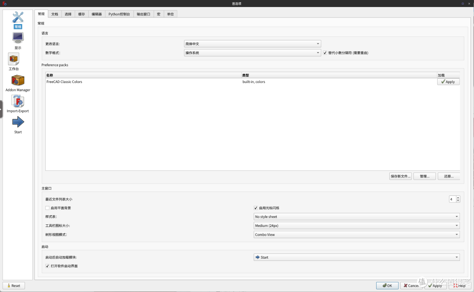Click the 类型 column header
This screenshot has width=474, height=292.
tap(339, 75)
